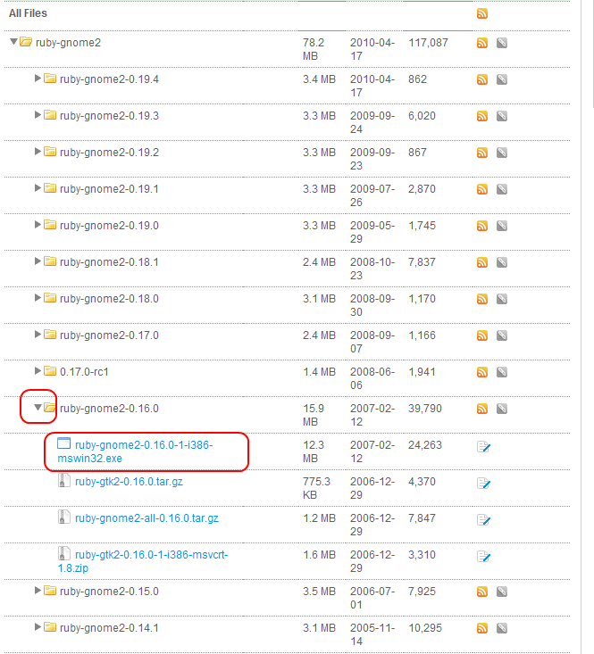
Task: Open RSS feed for ruby-gnome2-0.19.4
Action: coord(482,79)
